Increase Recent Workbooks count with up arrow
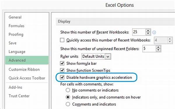175x109 pixels. [x=148, y=31]
